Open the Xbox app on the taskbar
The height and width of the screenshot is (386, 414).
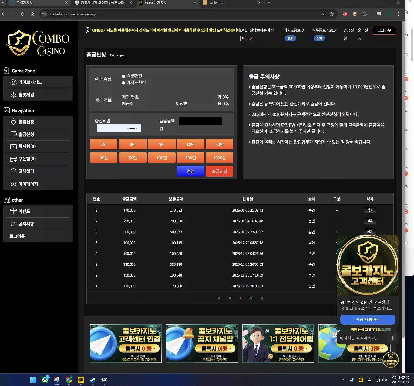click(x=45, y=380)
